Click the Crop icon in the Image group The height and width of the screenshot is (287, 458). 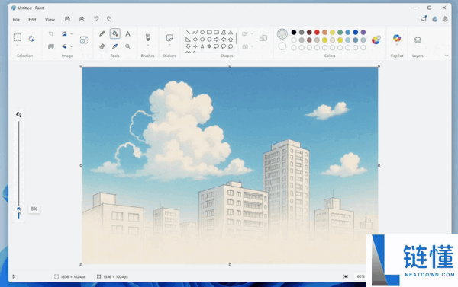point(51,33)
